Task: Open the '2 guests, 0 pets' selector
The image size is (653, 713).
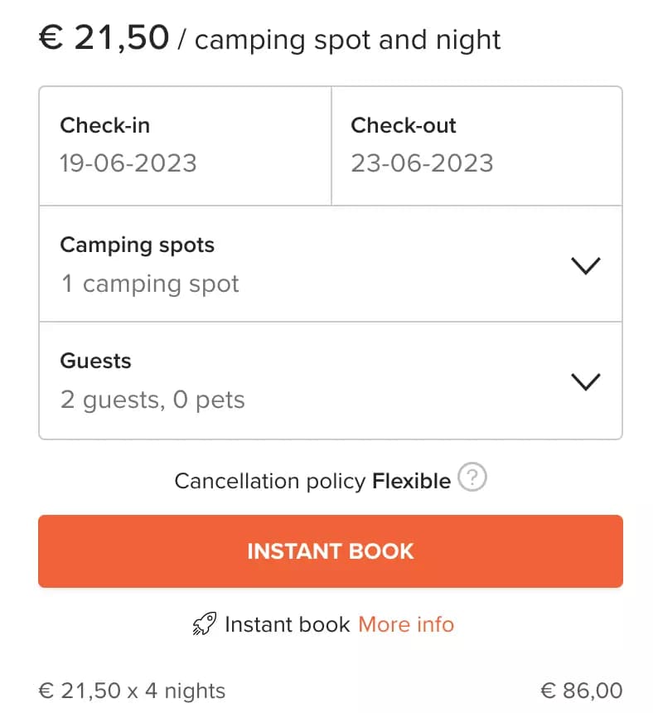Action: click(x=152, y=400)
